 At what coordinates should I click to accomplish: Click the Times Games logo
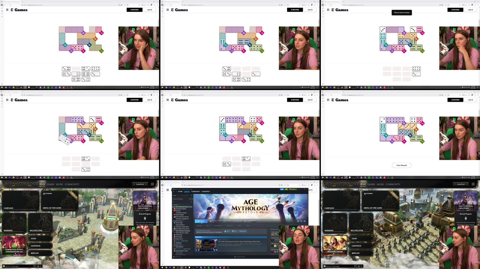point(19,10)
